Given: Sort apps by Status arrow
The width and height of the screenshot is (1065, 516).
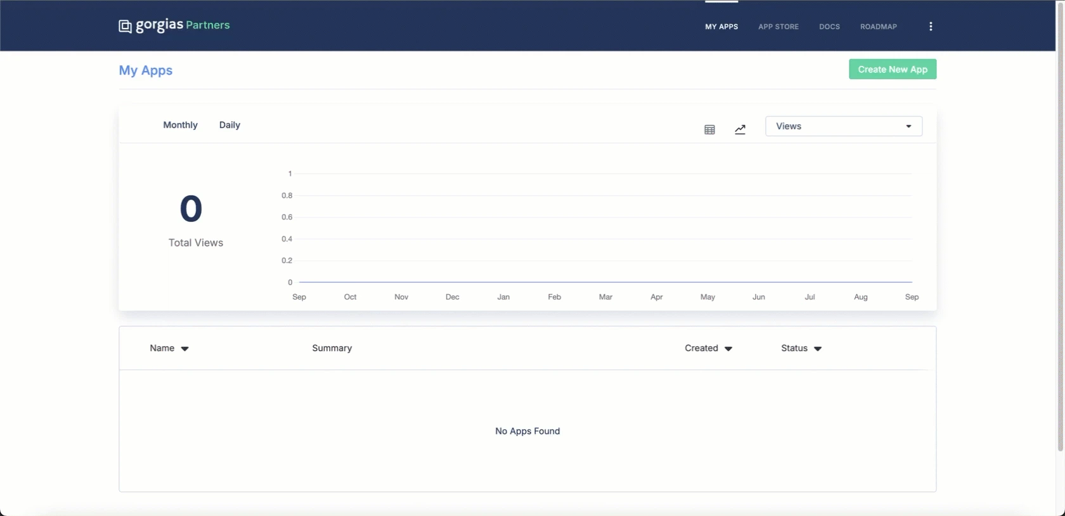Looking at the screenshot, I should (x=818, y=349).
